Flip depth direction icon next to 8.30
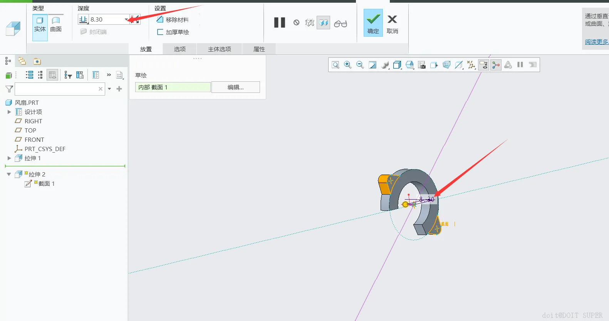Image resolution: width=609 pixels, height=321 pixels. (135, 19)
